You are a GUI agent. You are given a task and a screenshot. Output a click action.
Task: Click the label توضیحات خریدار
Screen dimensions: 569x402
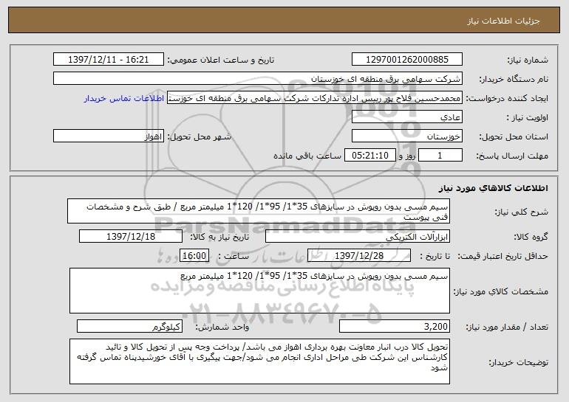click(519, 361)
